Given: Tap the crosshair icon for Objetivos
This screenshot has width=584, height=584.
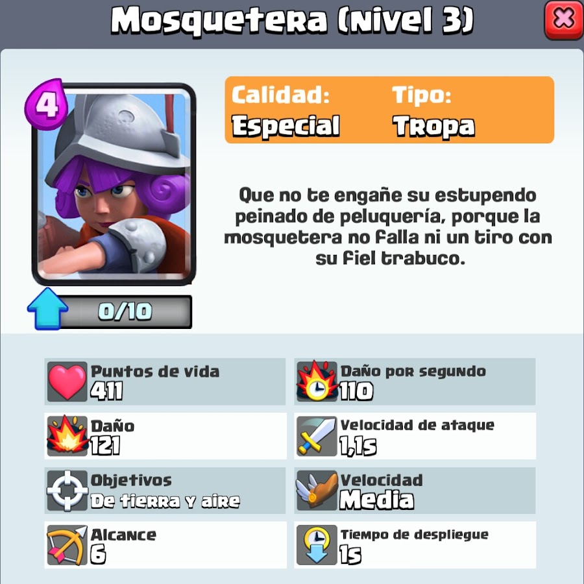Looking at the screenshot, I should click(67, 491).
